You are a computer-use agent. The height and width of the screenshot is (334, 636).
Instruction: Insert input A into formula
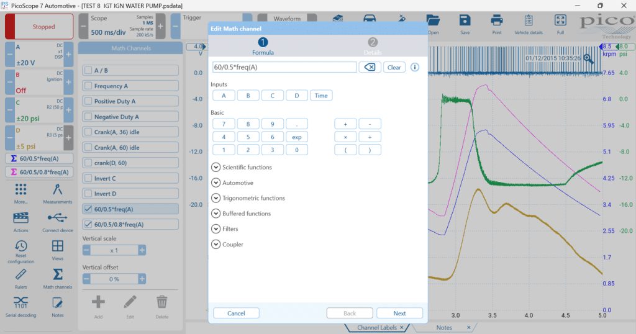[x=224, y=96]
